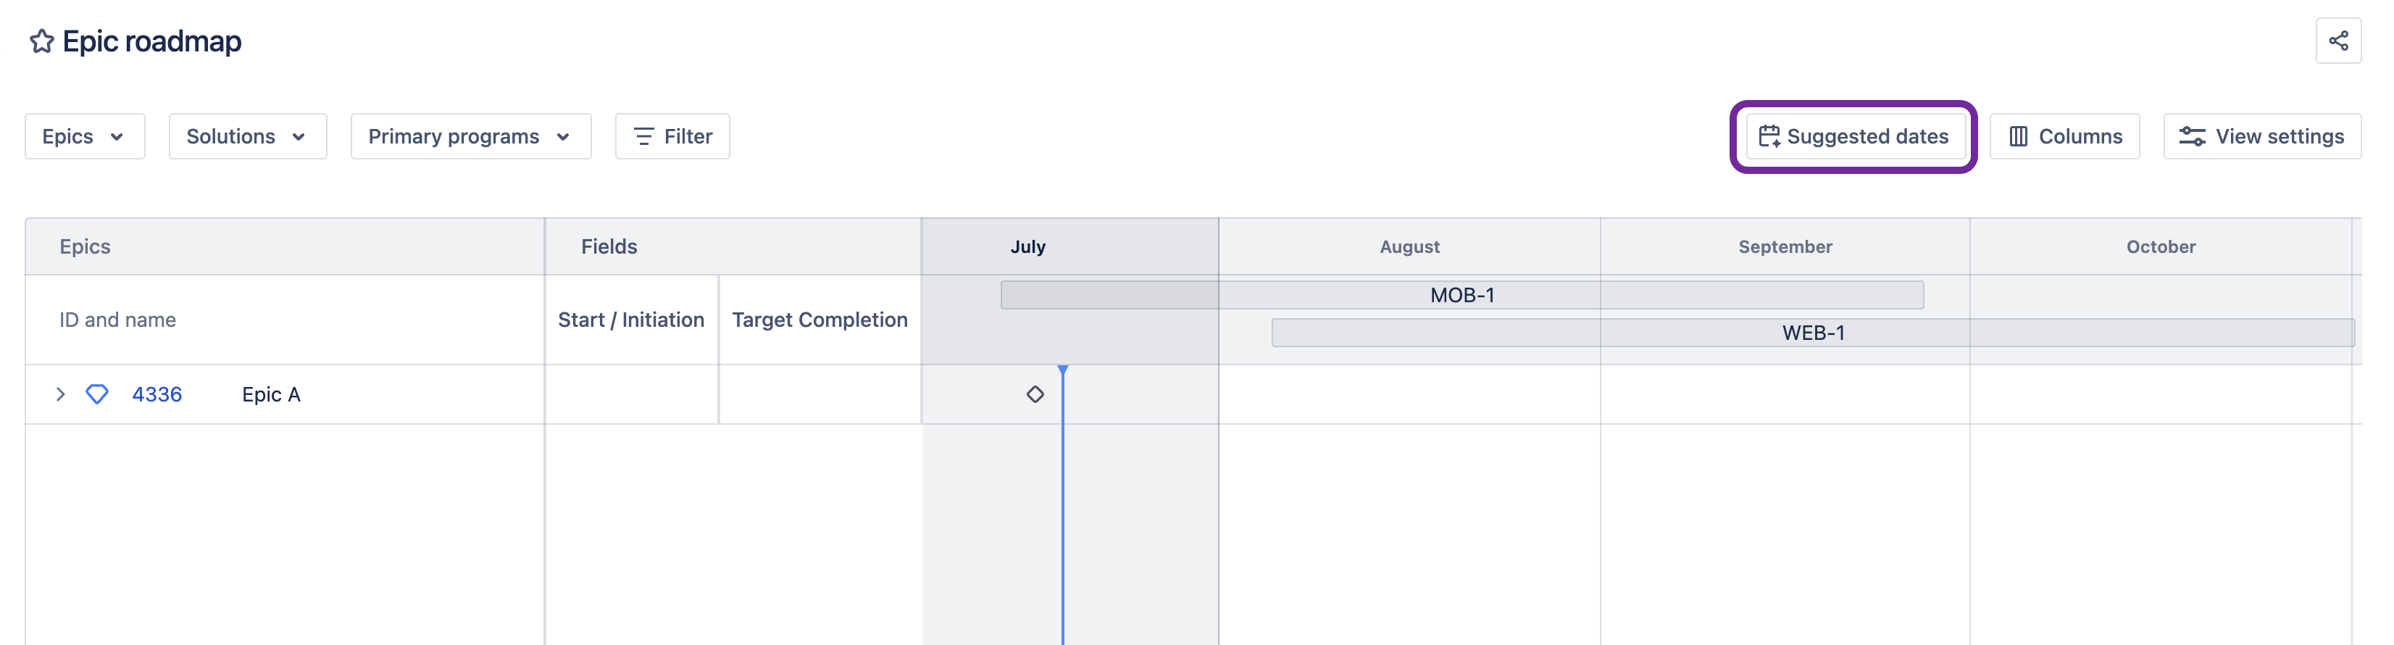Click the September month header
This screenshot has width=2394, height=645.
pos(1785,246)
